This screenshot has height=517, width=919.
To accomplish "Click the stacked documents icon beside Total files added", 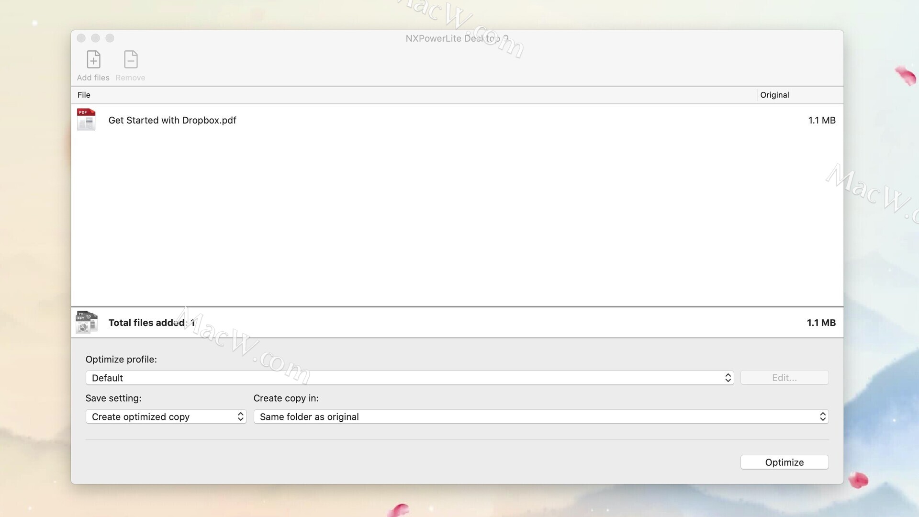I will pyautogui.click(x=87, y=322).
